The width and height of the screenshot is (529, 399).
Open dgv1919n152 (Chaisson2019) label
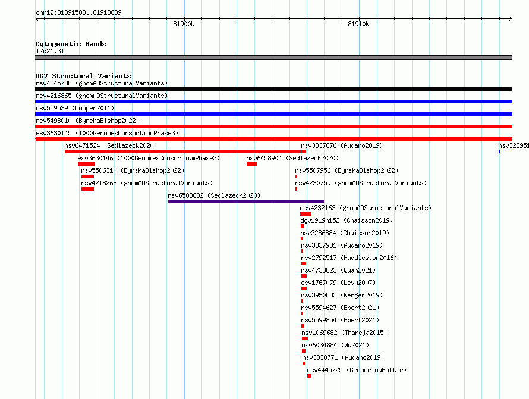(x=347, y=220)
